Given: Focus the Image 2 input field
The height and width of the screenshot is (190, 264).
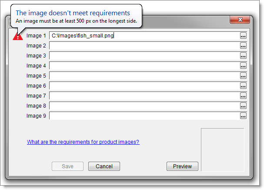Looking at the screenshot, I should click(x=144, y=46).
